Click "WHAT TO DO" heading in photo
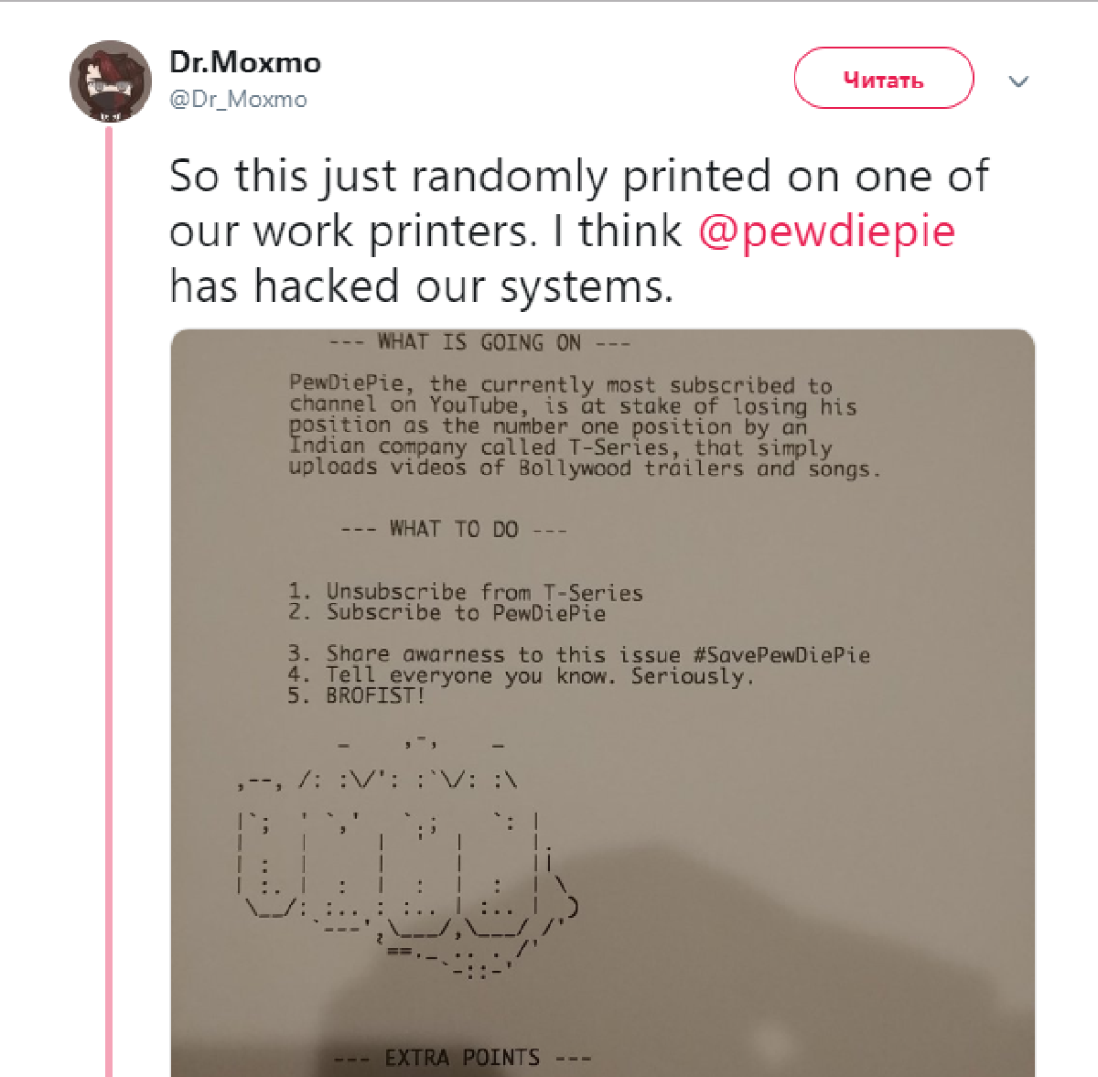The height and width of the screenshot is (1077, 1098). (x=454, y=529)
